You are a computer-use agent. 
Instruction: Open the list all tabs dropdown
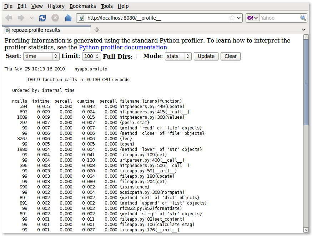click(x=304, y=30)
